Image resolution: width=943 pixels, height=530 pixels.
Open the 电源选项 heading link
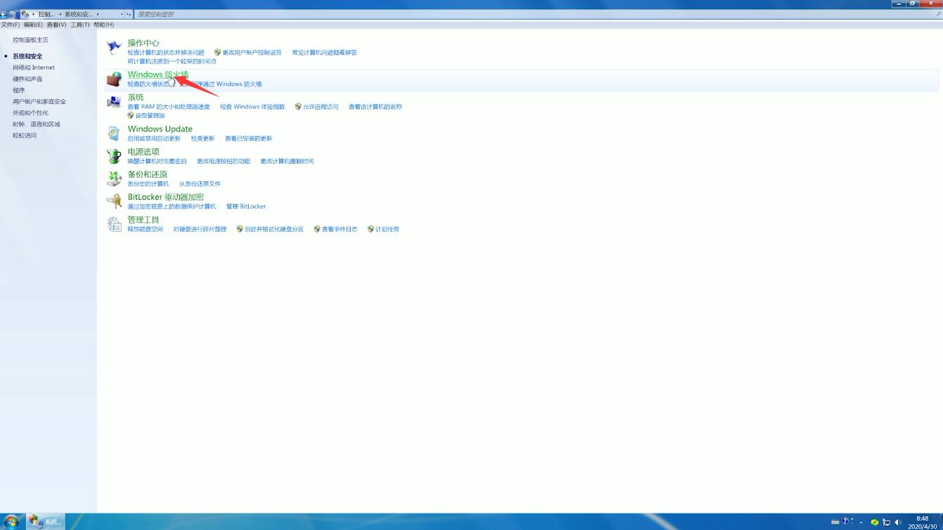[x=143, y=151]
